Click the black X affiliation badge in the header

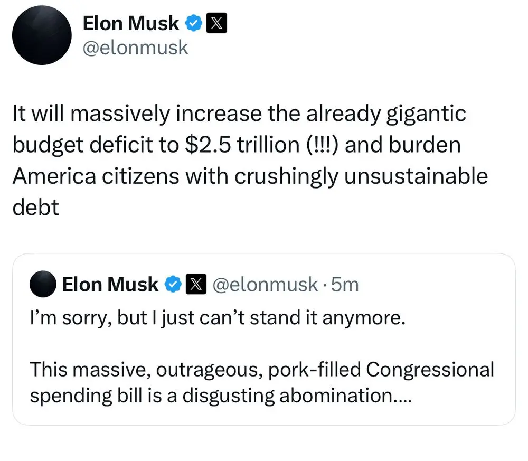click(216, 23)
